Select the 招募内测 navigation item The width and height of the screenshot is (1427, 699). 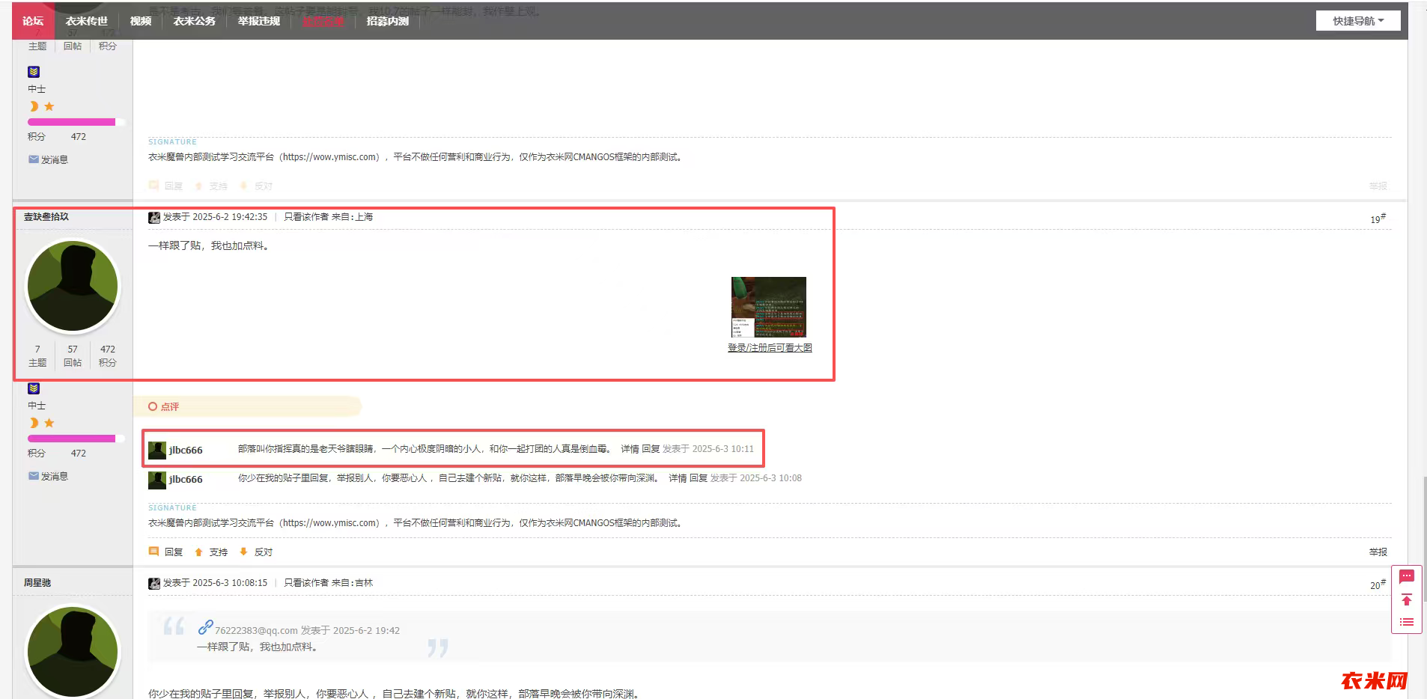[x=387, y=21]
